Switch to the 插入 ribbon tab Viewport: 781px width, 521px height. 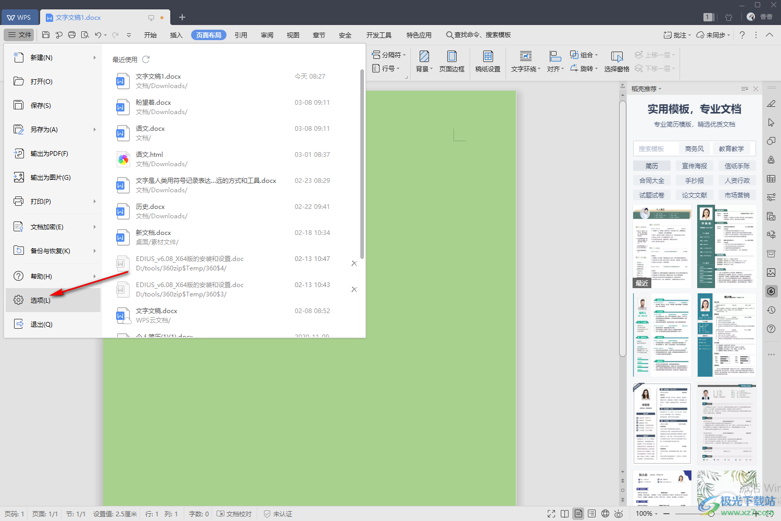(x=177, y=35)
